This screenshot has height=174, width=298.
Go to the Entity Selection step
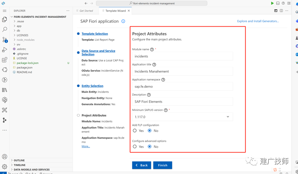92,86
